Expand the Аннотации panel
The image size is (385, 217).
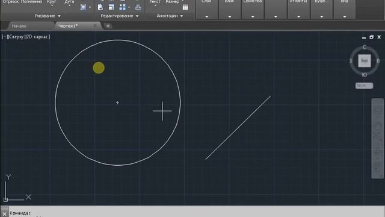170,16
